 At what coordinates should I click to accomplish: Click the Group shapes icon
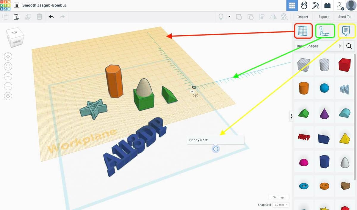click(239, 17)
